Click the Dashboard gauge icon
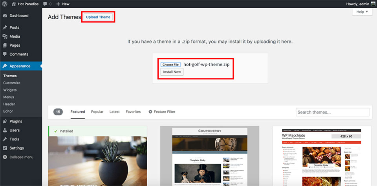The height and width of the screenshot is (186, 377). [5, 16]
